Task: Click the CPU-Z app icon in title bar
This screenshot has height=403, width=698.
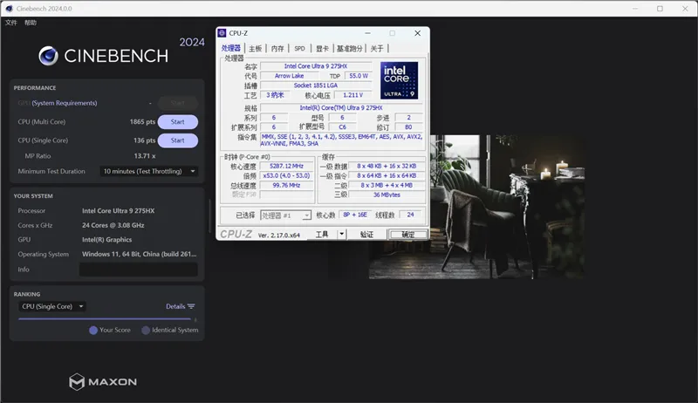Action: pyautogui.click(x=223, y=33)
